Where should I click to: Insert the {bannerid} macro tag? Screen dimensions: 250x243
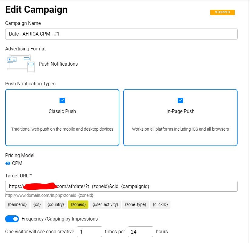point(17,204)
